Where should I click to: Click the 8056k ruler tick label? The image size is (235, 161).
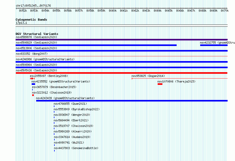tap(68, 11)
